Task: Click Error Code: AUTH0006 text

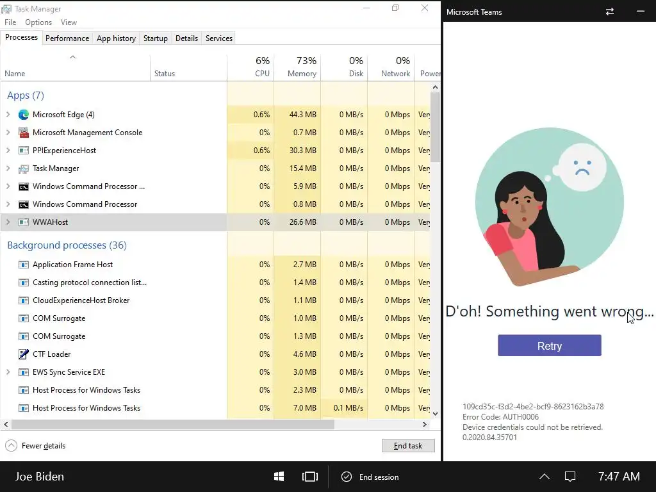Action: [500, 416]
